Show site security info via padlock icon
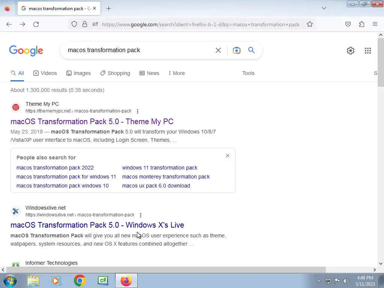Screen dimensions: 384x288 85,24
